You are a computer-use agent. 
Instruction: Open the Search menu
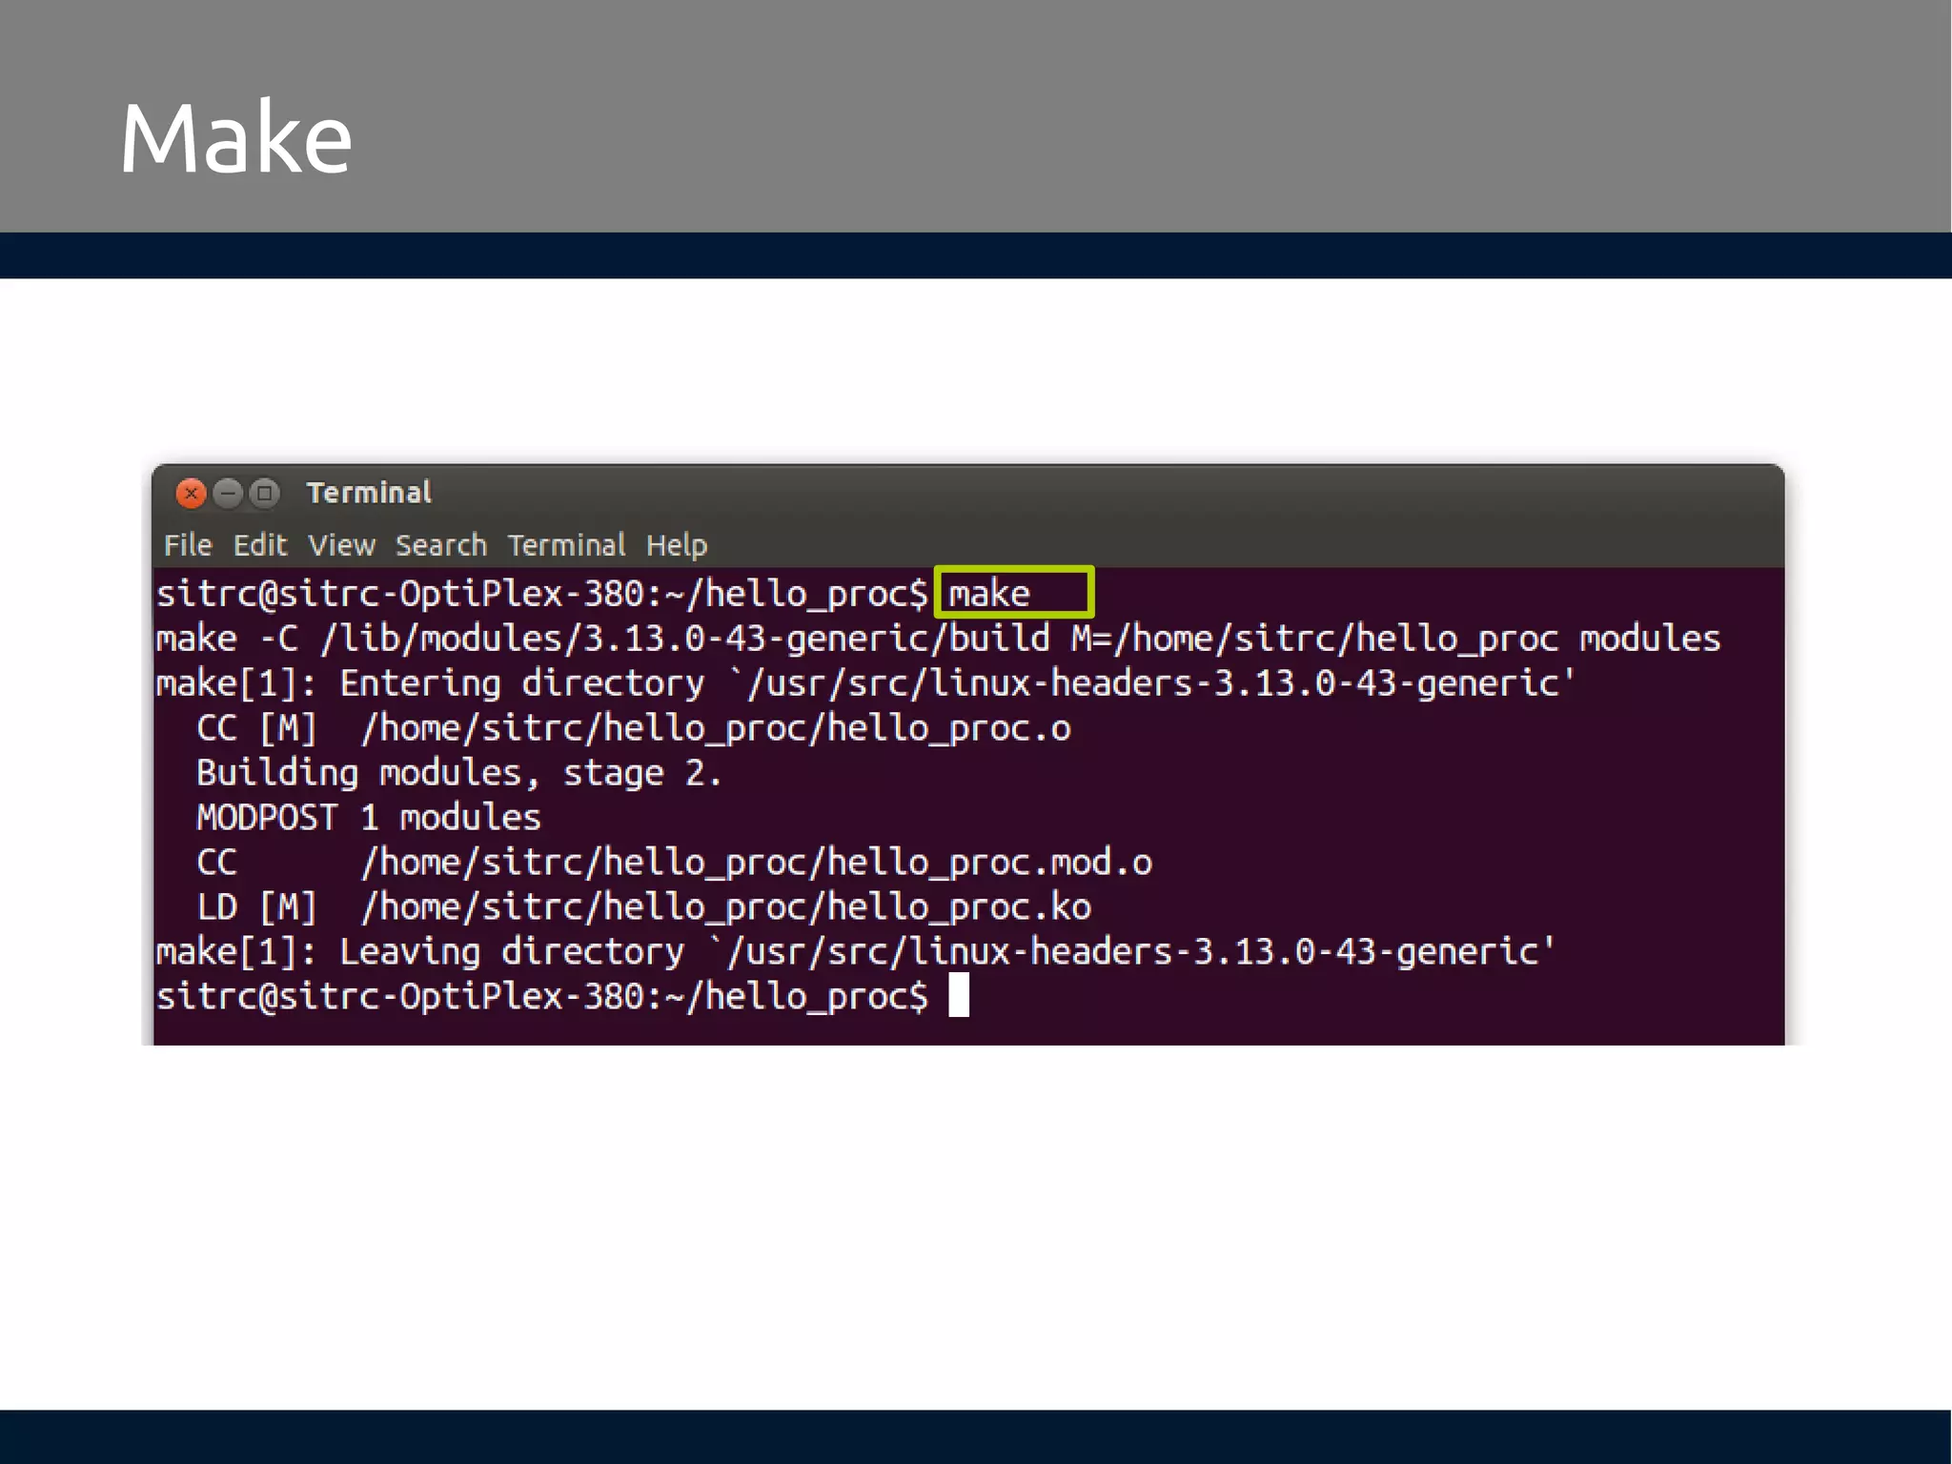[x=440, y=545]
